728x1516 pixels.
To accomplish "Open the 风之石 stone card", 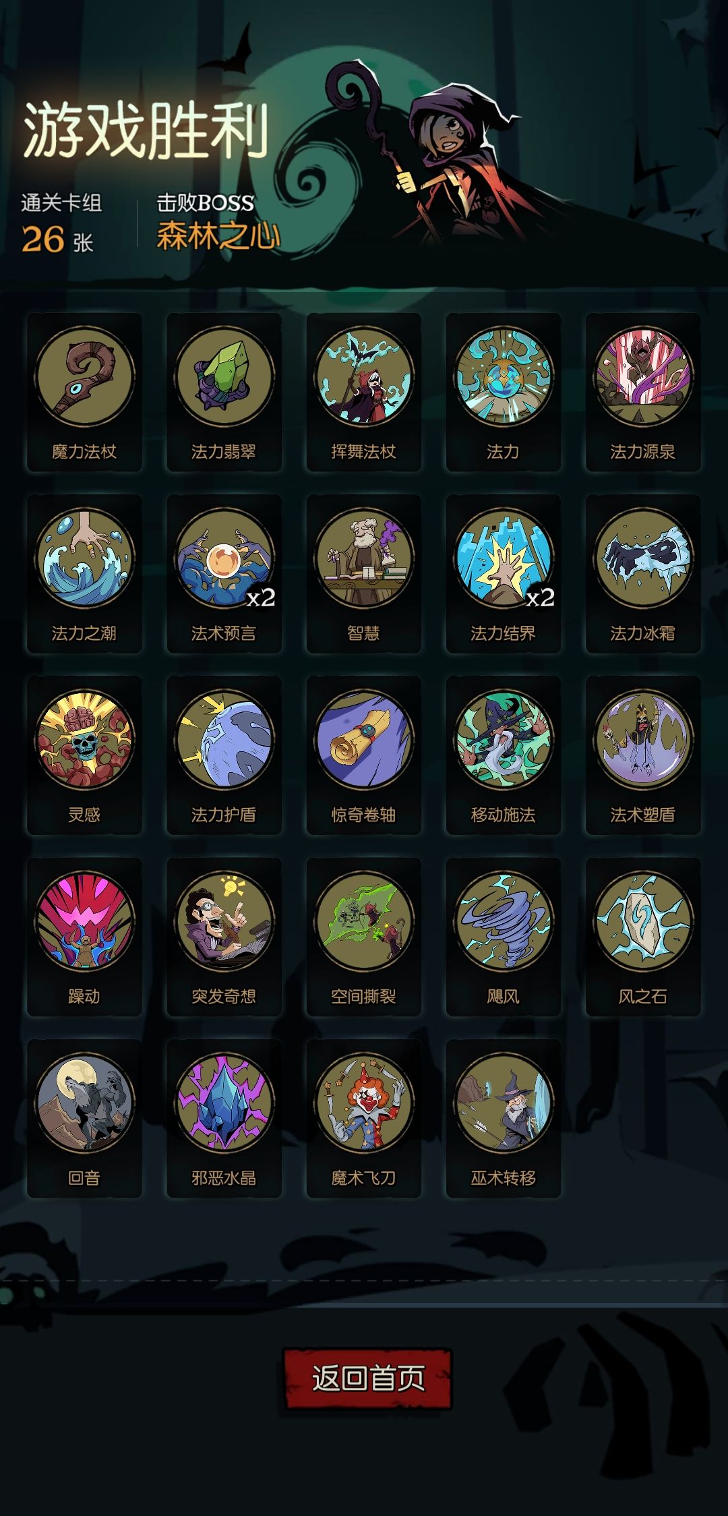I will (643, 937).
